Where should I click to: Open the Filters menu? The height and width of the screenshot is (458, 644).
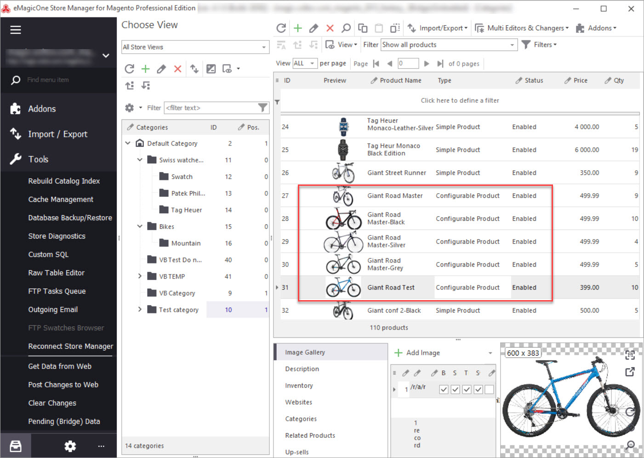539,45
